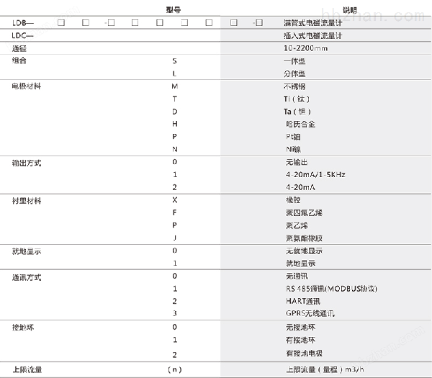Image resolution: width=432 pixels, height=378 pixels.
Task: Click the 通径 row label
Action: 19,48
